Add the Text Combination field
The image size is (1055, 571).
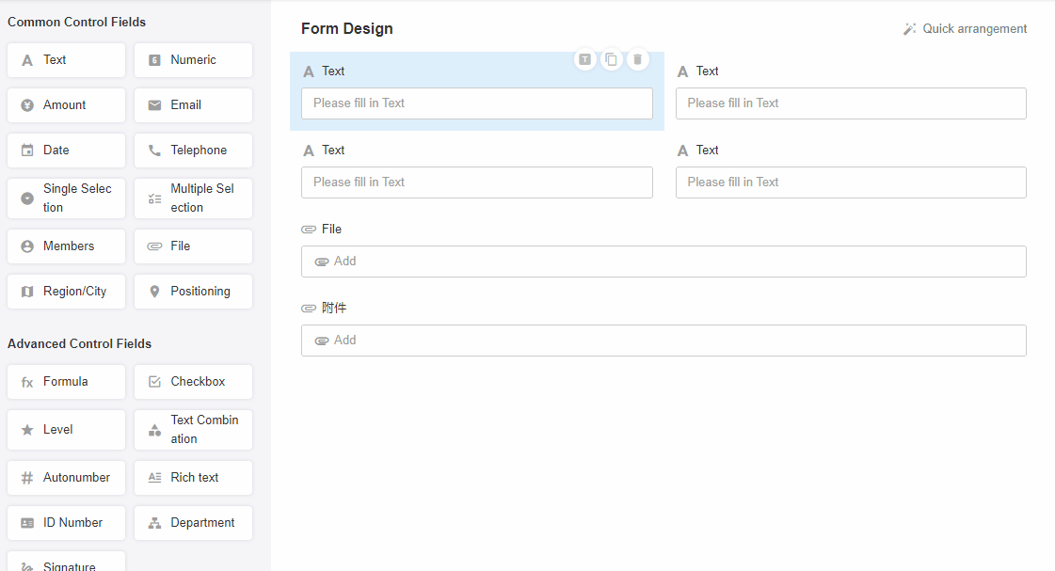point(193,430)
